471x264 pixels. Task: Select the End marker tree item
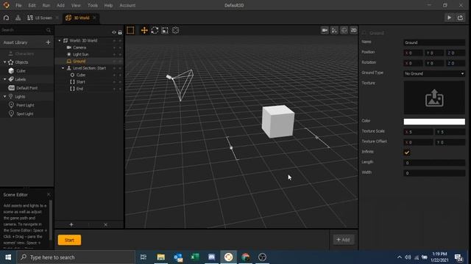[x=79, y=89]
